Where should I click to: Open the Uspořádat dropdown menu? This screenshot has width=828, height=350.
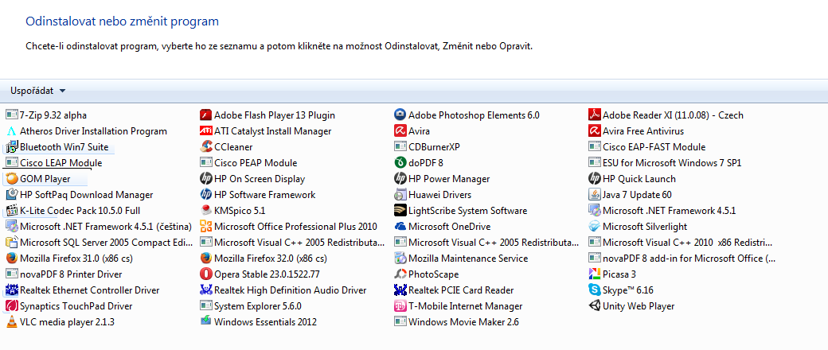[38, 91]
